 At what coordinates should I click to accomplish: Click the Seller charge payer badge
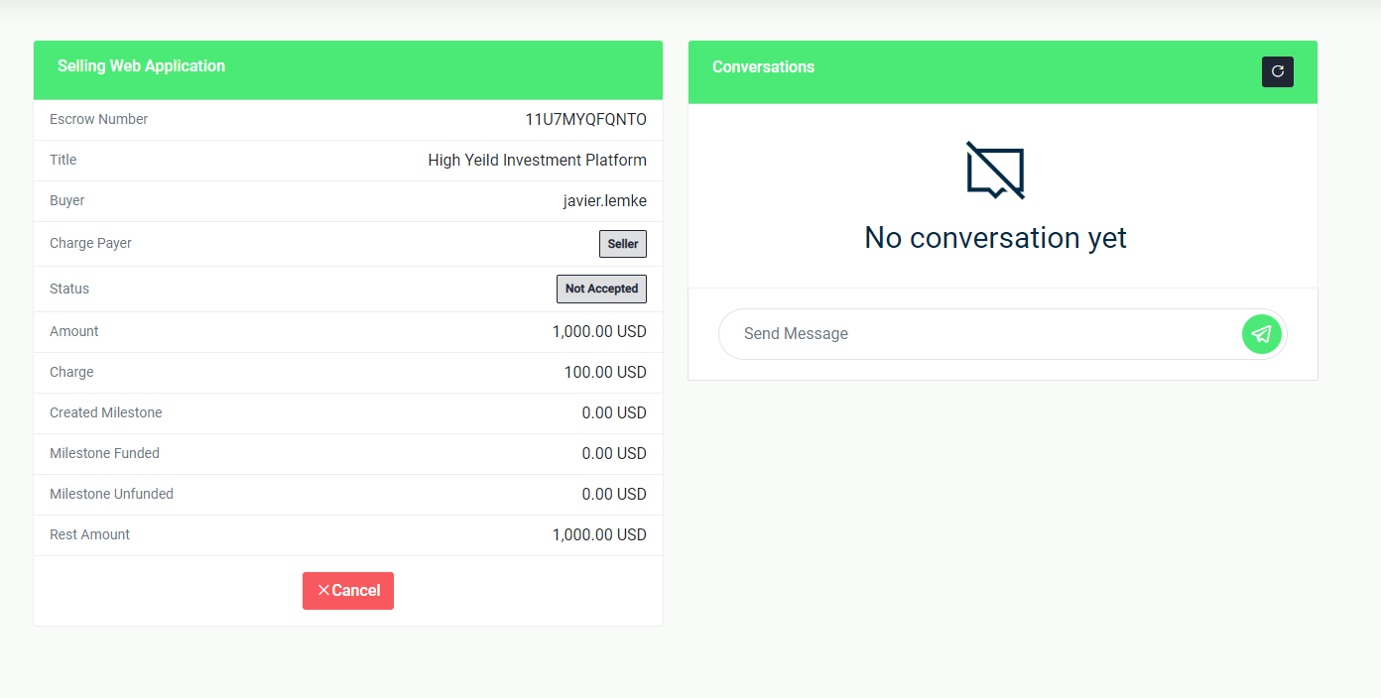coord(622,244)
